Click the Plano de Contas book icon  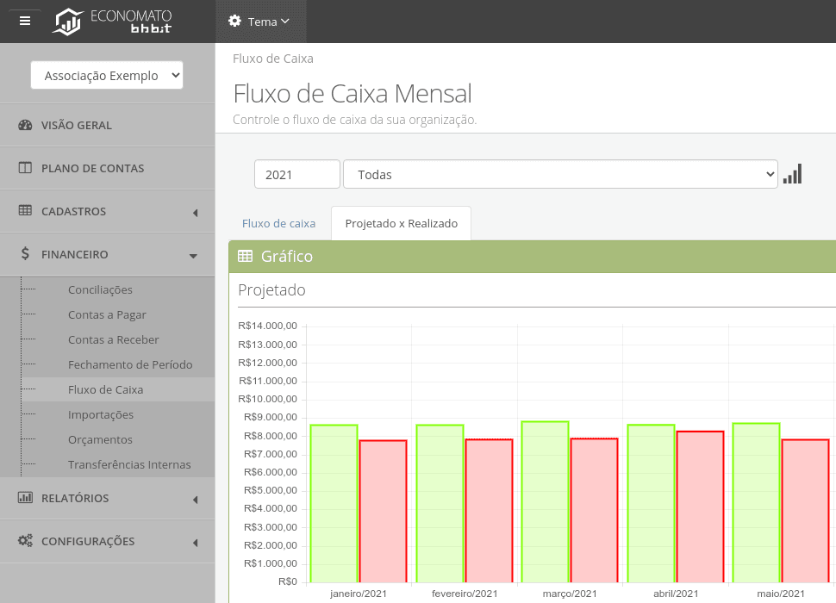25,168
